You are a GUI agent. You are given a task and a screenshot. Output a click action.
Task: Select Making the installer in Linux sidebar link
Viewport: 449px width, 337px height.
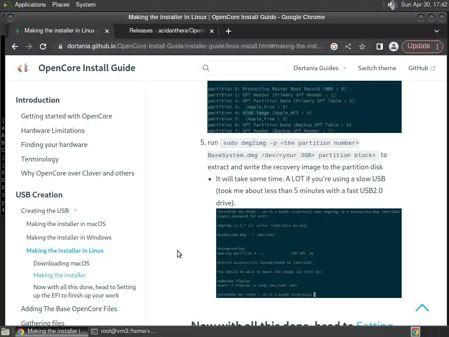click(65, 251)
